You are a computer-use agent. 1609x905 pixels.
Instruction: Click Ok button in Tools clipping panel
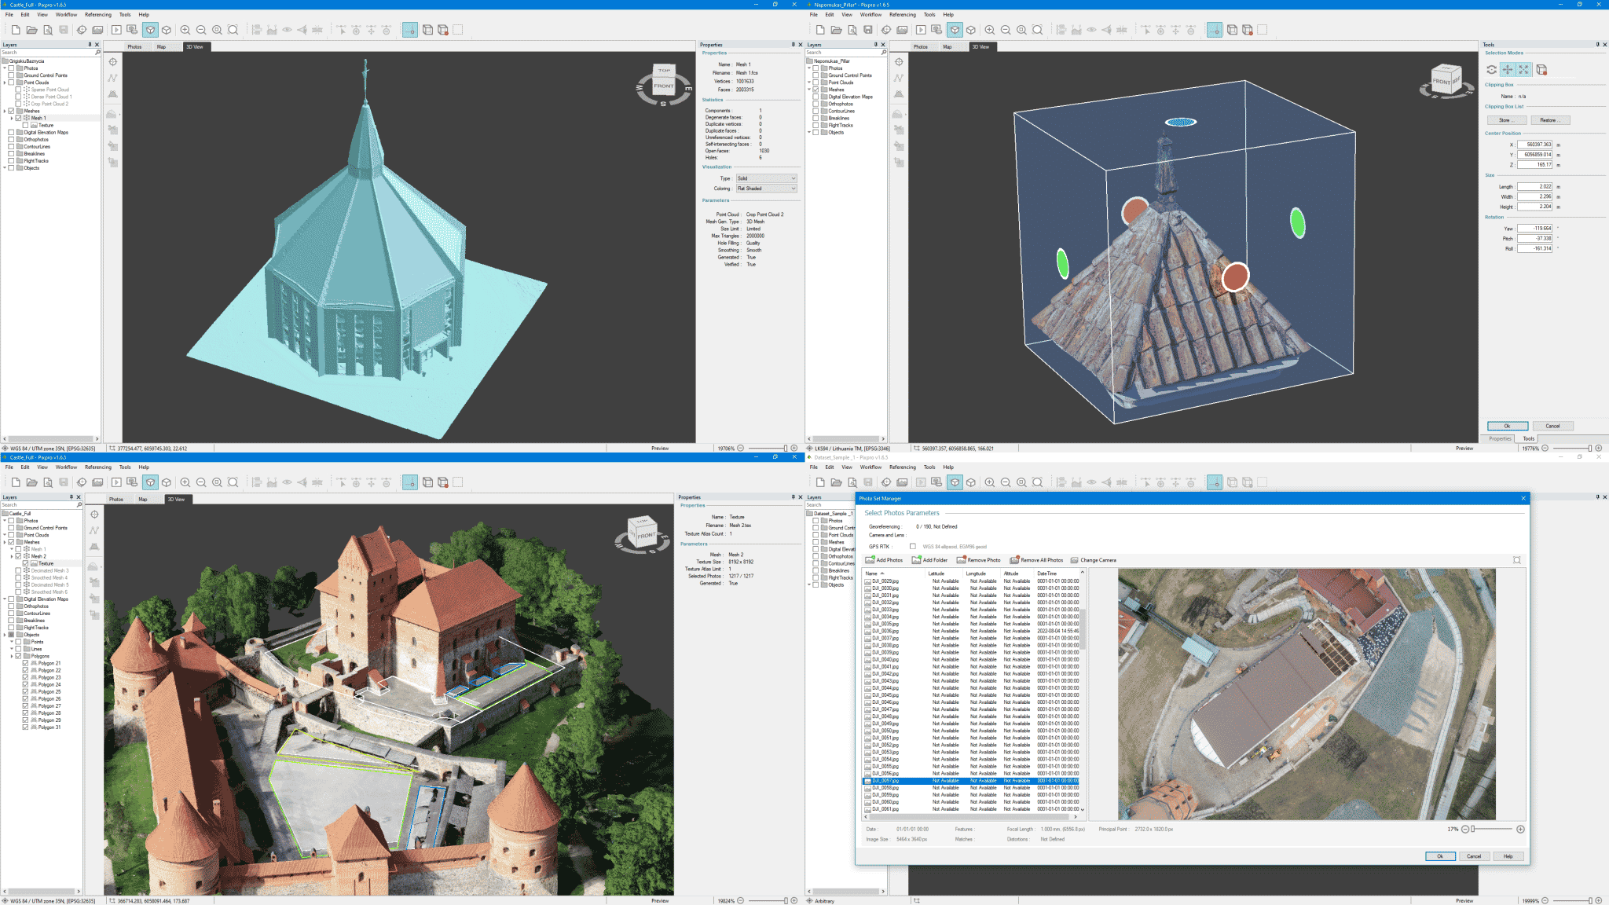1507,426
